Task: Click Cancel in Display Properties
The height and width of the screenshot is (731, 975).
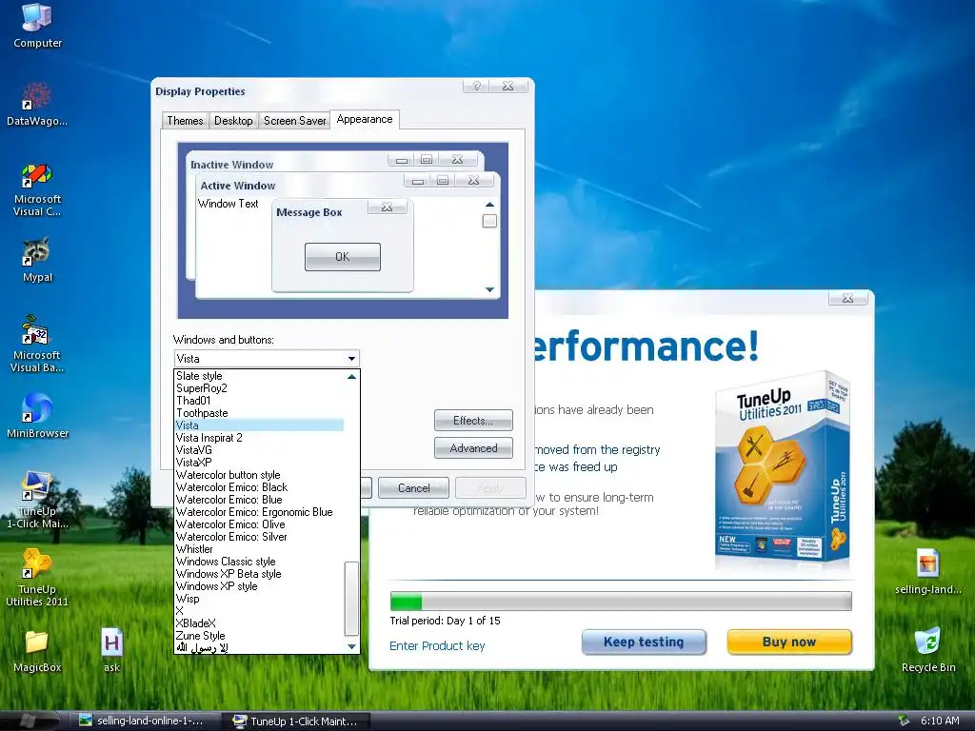Action: [x=413, y=488]
